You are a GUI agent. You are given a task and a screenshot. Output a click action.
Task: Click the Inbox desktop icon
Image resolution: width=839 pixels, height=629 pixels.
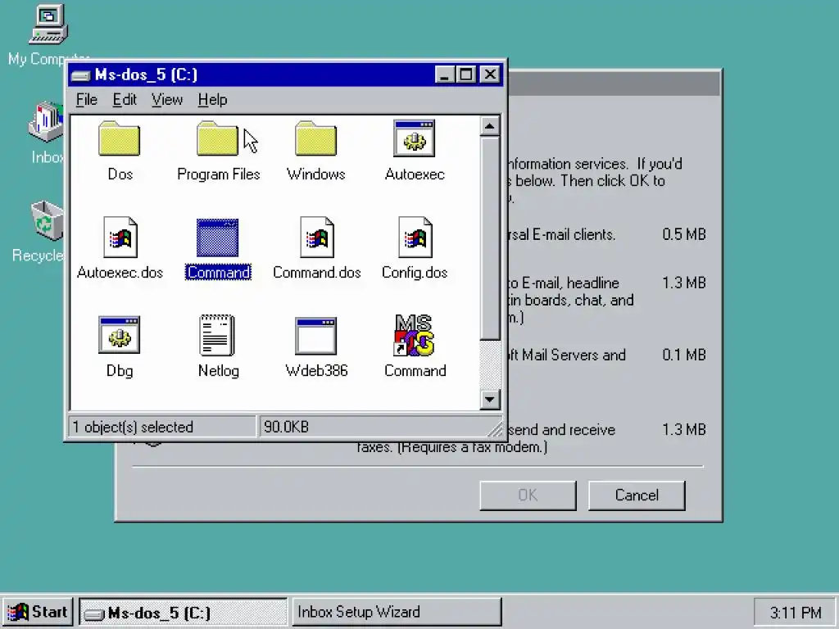[47, 121]
